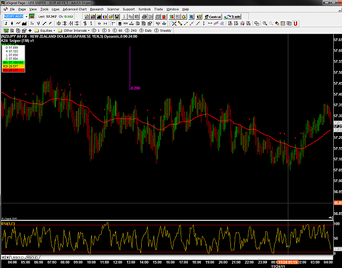This screenshot has width=342, height=268.
Task: Switch to the 1 minute interval
Action: (96, 31)
